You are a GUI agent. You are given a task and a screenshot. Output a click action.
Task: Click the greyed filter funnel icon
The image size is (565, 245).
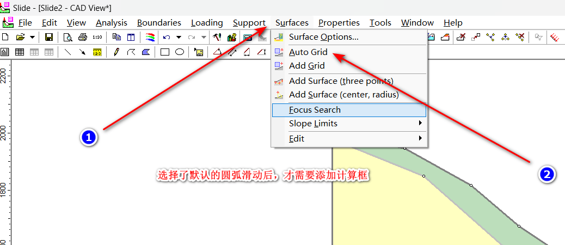point(539,37)
